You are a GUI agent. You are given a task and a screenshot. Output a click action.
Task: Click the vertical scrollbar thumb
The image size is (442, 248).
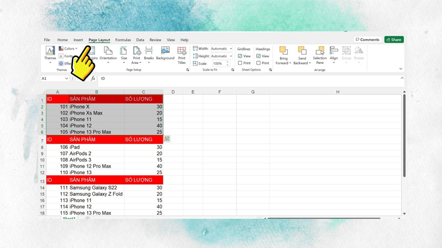pyautogui.click(x=404, y=136)
